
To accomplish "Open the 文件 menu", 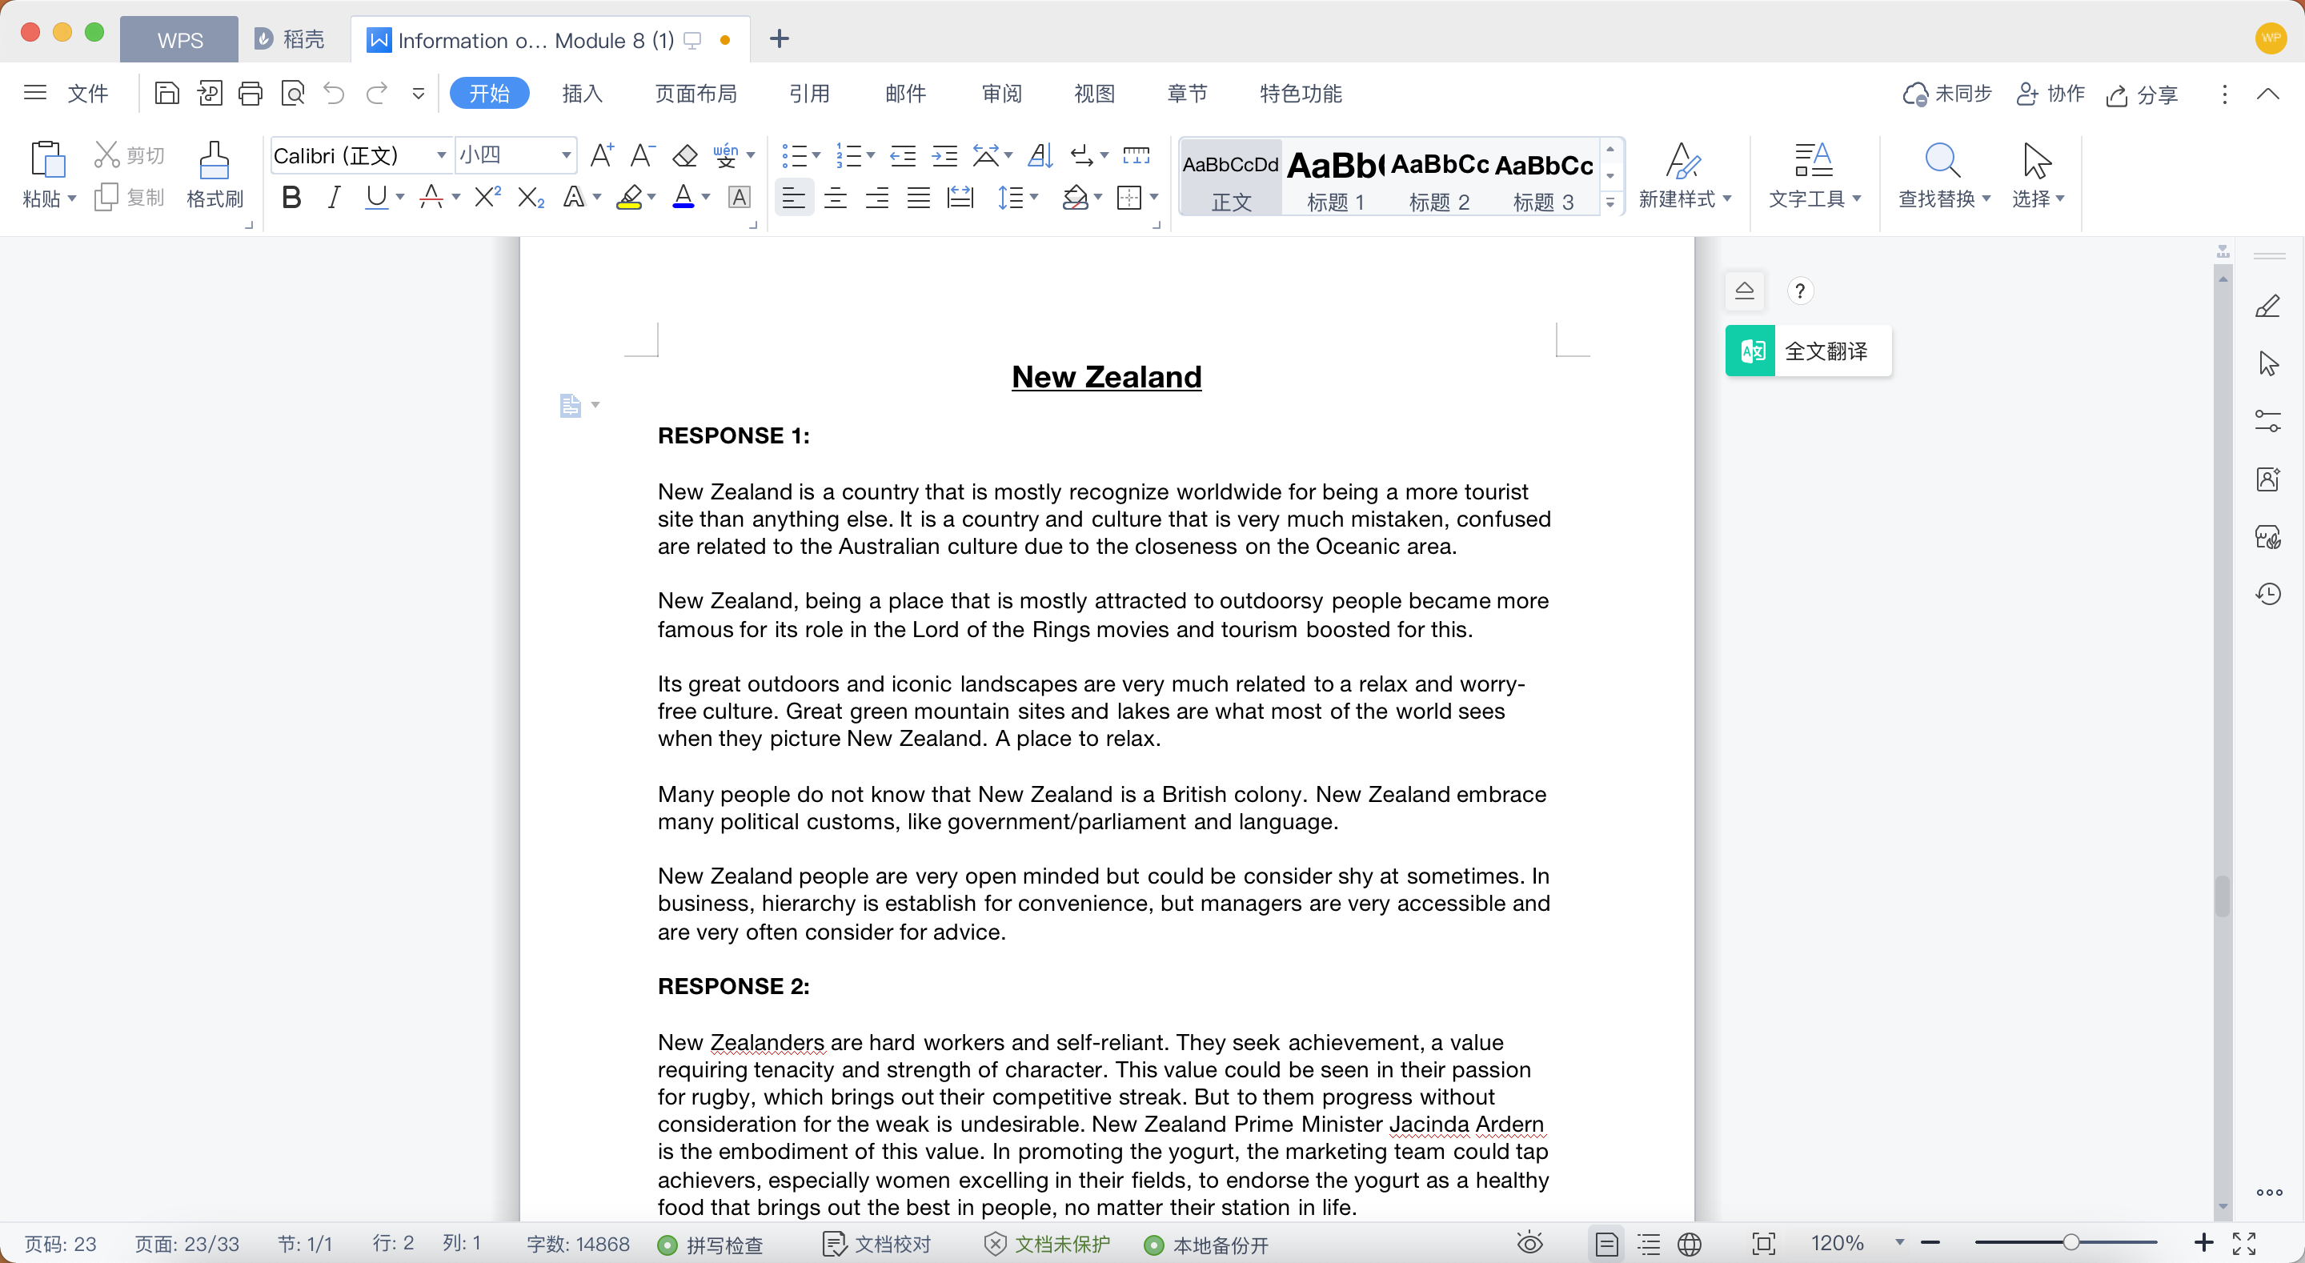I will 88,93.
